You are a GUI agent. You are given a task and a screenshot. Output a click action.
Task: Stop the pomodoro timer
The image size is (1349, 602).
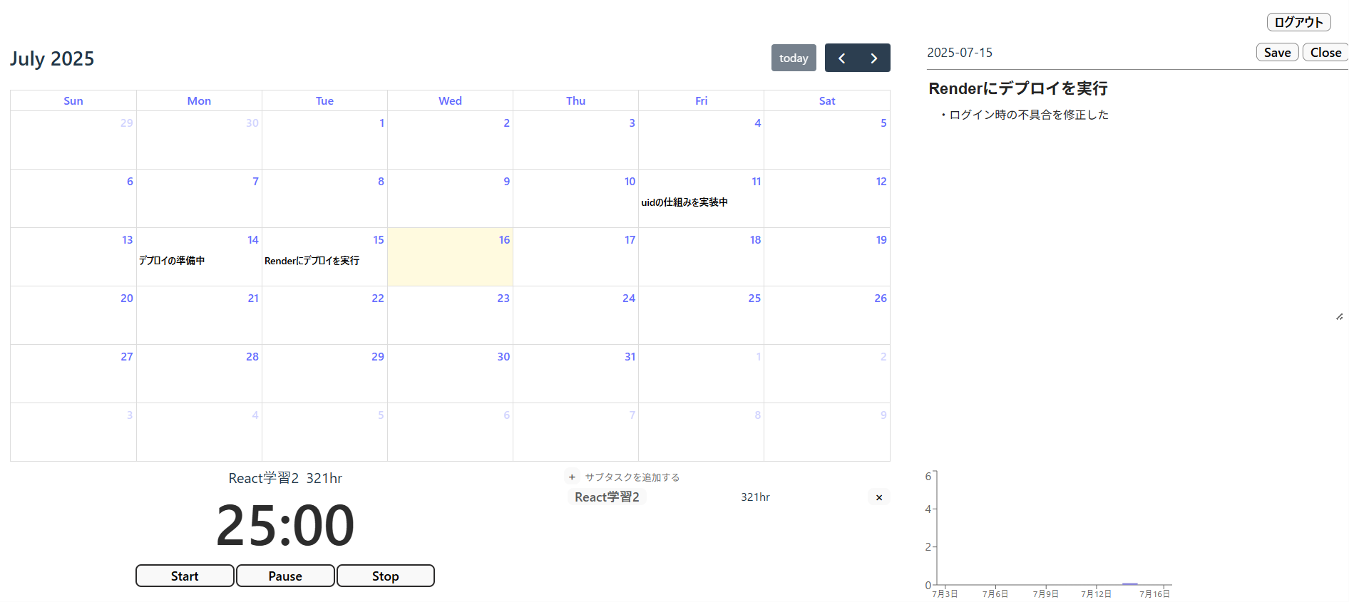(385, 576)
